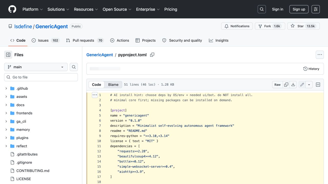Viewport: 328px width, 184px height.
Task: Search files using magnifier beside branch selector
Action: click(74, 67)
